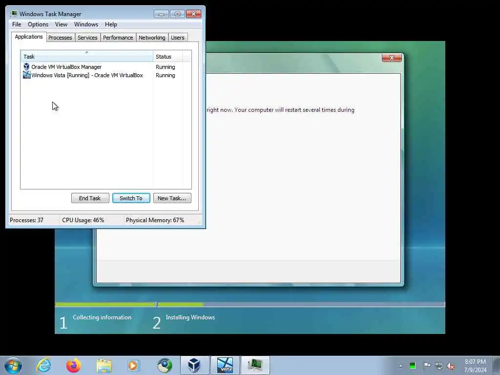Open Firefox from the taskbar
500x375 pixels.
click(x=74, y=365)
